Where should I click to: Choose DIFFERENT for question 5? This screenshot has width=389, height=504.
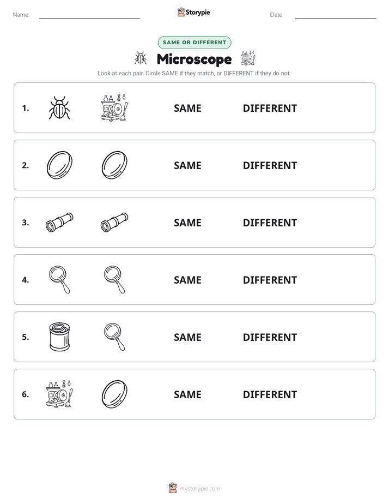click(x=270, y=337)
